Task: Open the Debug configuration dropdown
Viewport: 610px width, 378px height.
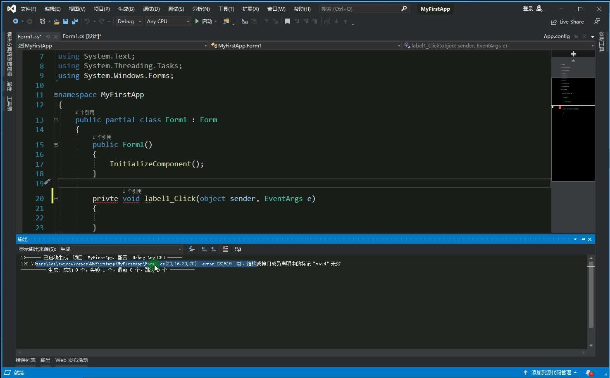Action: [x=129, y=21]
